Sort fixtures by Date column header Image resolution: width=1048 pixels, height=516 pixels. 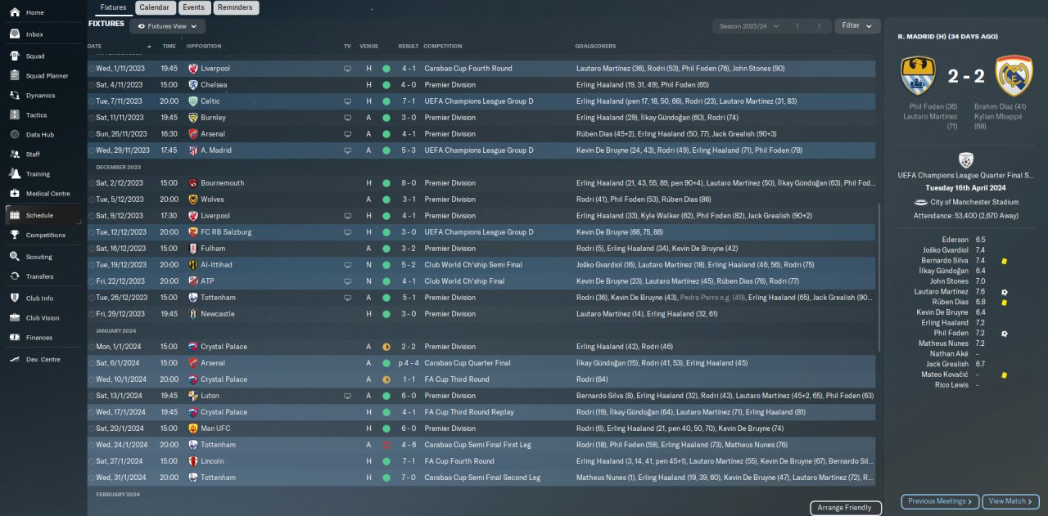tap(95, 46)
